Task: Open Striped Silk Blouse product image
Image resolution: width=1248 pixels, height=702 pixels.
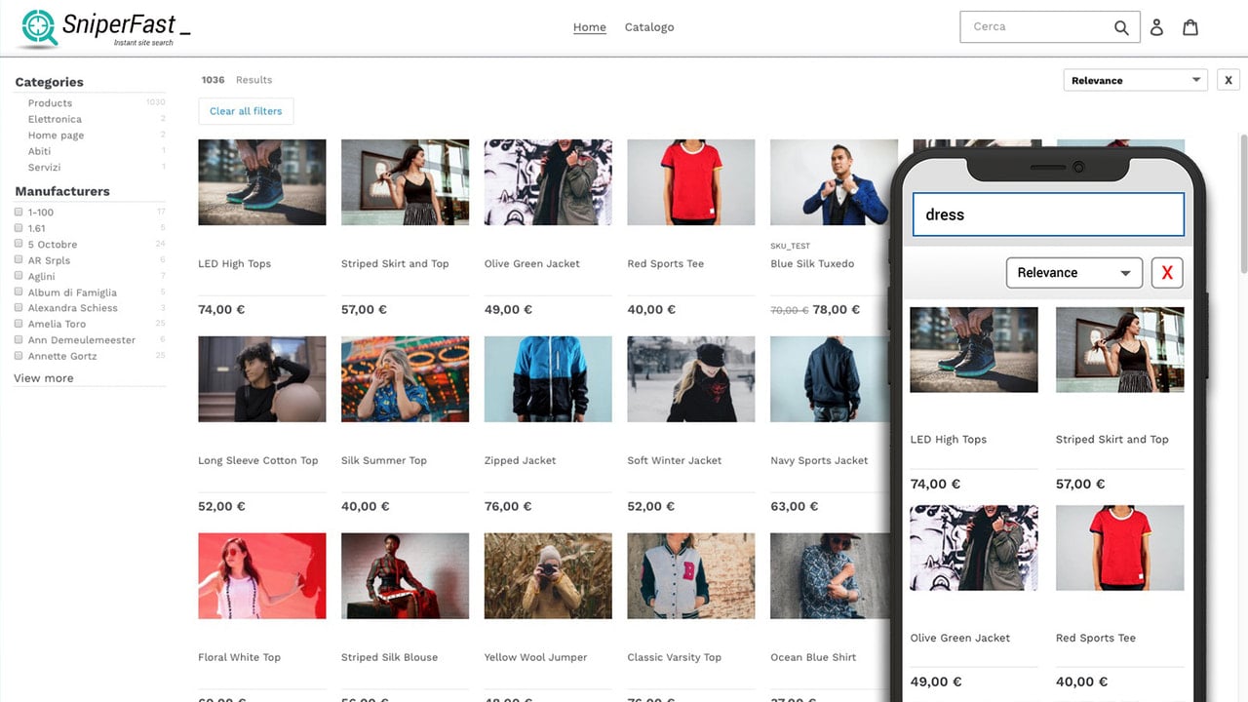Action: pos(405,576)
